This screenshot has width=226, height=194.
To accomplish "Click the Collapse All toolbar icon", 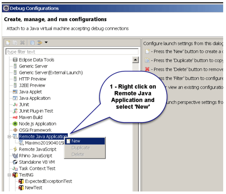I will point(32,43).
